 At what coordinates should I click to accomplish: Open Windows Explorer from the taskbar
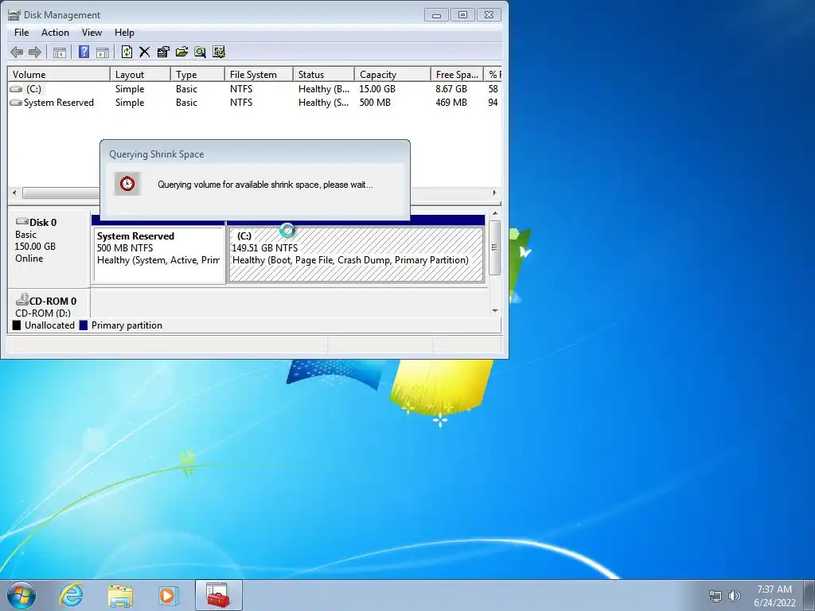coord(120,595)
